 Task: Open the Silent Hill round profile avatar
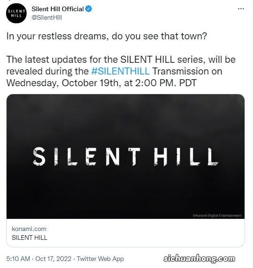pos(16,13)
